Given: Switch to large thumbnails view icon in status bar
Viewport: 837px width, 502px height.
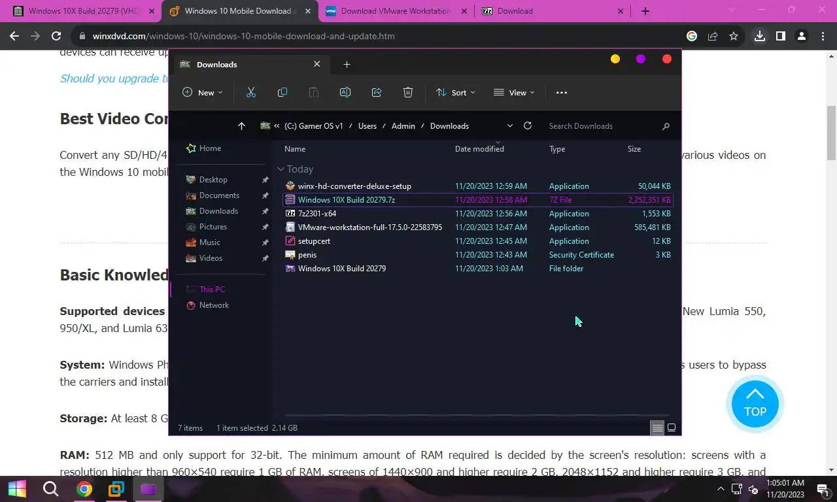Looking at the screenshot, I should pos(672,428).
